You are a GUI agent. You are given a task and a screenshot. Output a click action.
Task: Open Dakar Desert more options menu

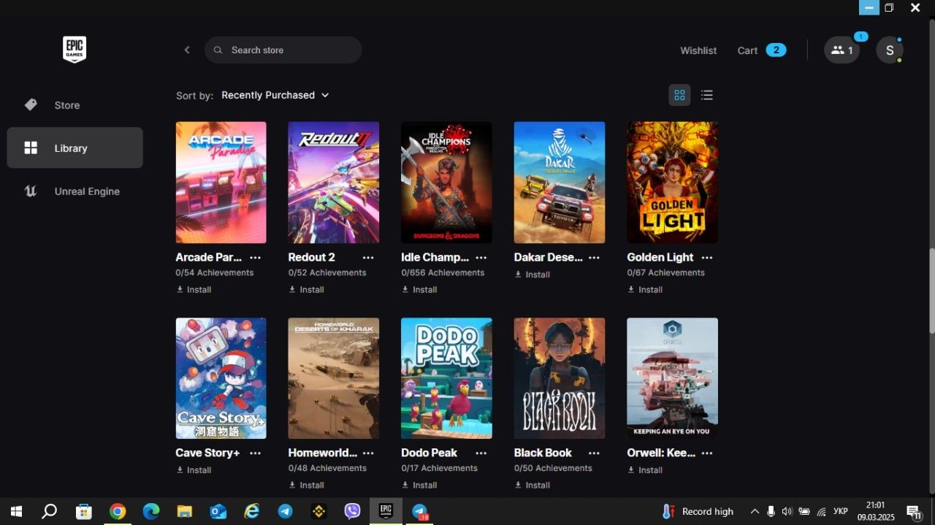click(x=594, y=258)
